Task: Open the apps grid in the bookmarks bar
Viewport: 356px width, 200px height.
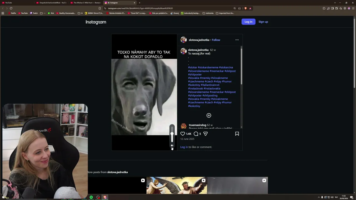Action: [3, 13]
